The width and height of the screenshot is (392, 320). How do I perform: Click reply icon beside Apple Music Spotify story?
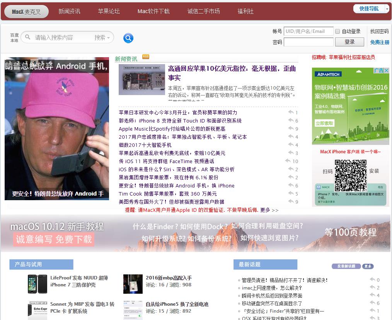291,128
